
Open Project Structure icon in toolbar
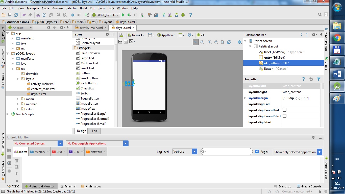click(156, 15)
